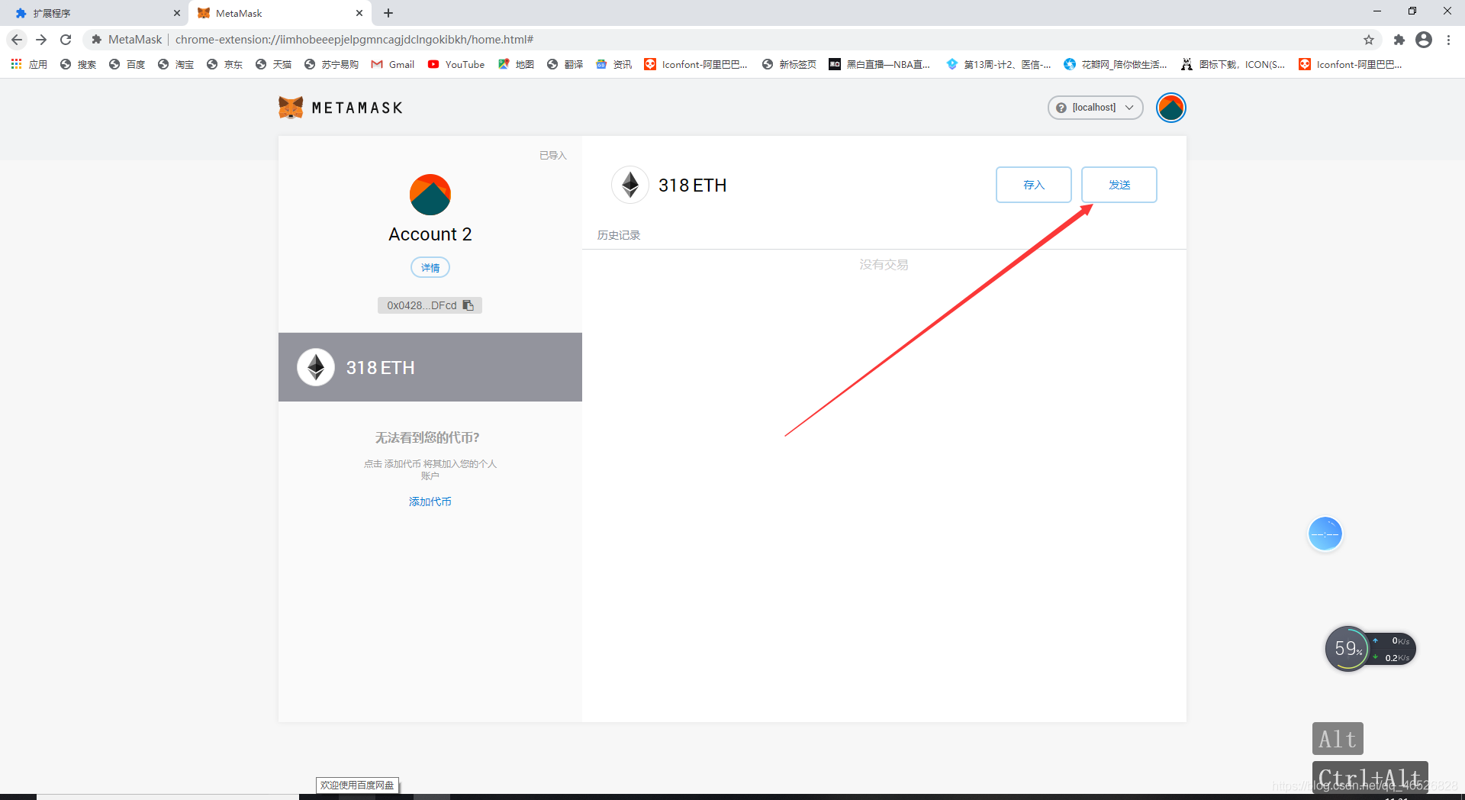The height and width of the screenshot is (800, 1465).
Task: Click the blue floating assistant circle
Action: [x=1325, y=534]
